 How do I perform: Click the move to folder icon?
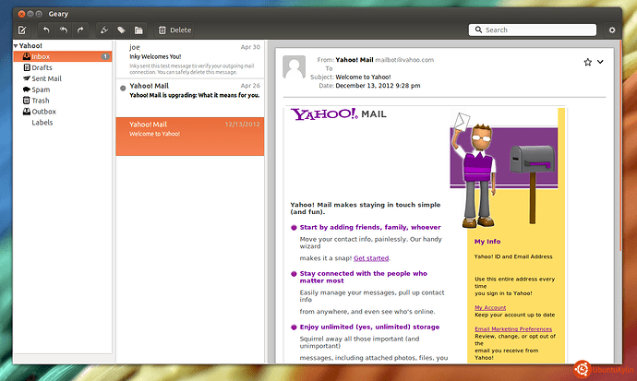pyautogui.click(x=138, y=30)
